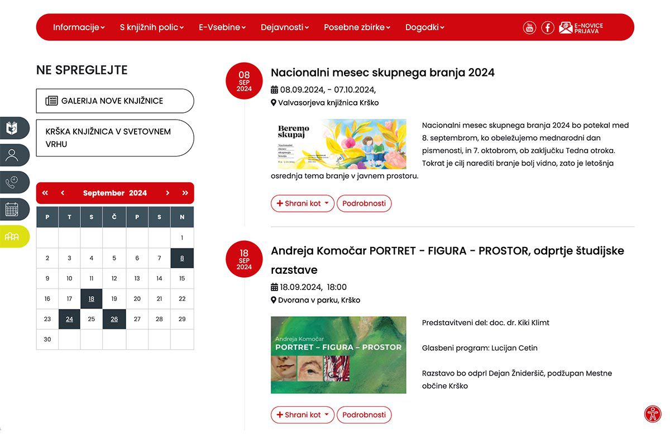Click the library book icon in side panel
The height and width of the screenshot is (447, 670).
(12, 128)
